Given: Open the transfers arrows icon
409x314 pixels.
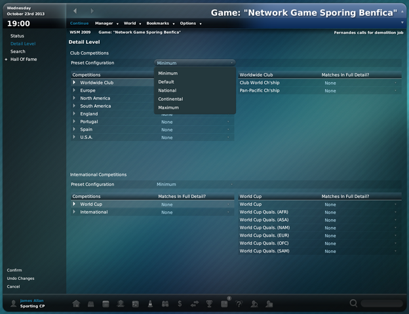Looking at the screenshot, I should [x=195, y=304].
